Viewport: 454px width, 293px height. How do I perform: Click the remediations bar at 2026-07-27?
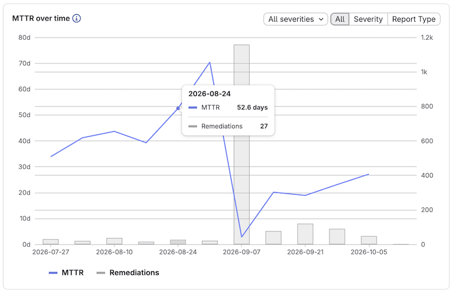51,242
